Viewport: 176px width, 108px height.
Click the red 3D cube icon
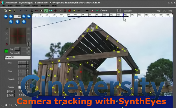[x=69, y=11]
